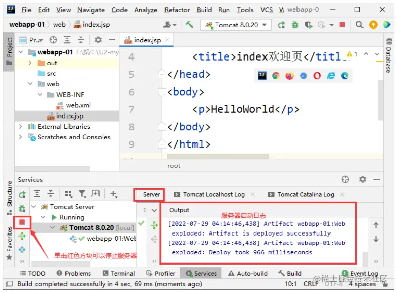Open the Tomcat 8.0.20 run configuration dropdown

click(236, 25)
